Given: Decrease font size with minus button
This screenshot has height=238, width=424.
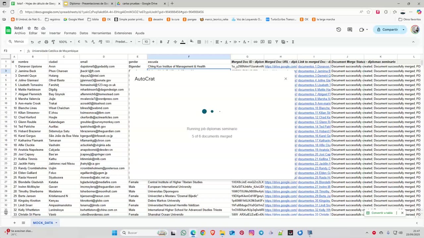Looking at the screenshot, I should 139,42.
